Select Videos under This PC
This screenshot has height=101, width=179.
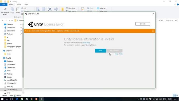point(9,77)
